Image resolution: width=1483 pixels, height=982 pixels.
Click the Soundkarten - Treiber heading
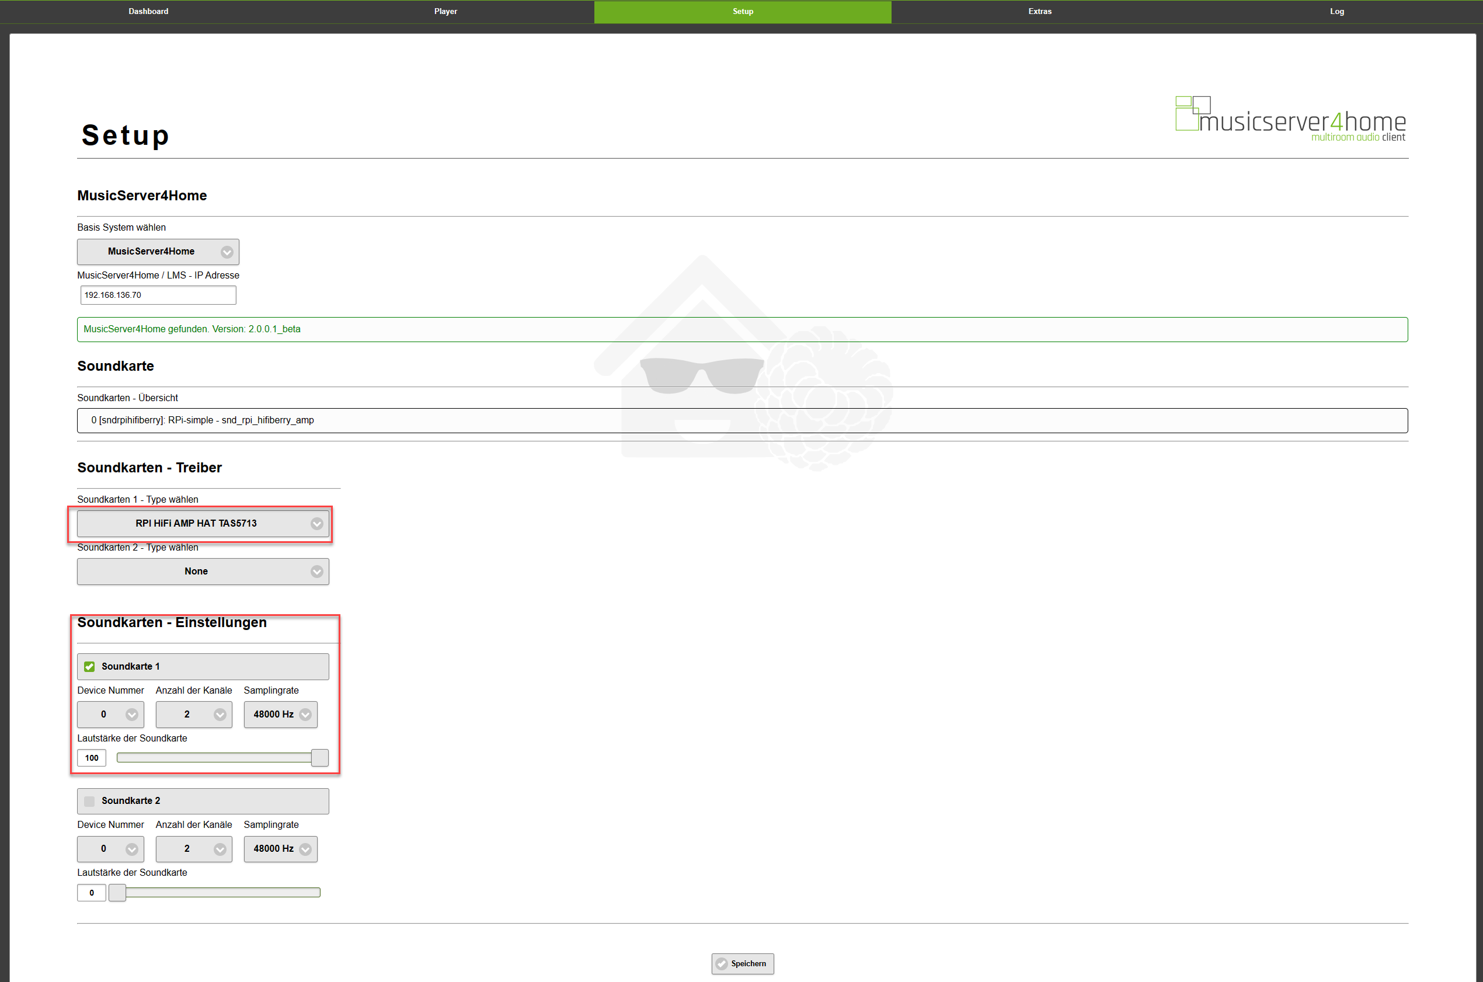pyautogui.click(x=149, y=468)
